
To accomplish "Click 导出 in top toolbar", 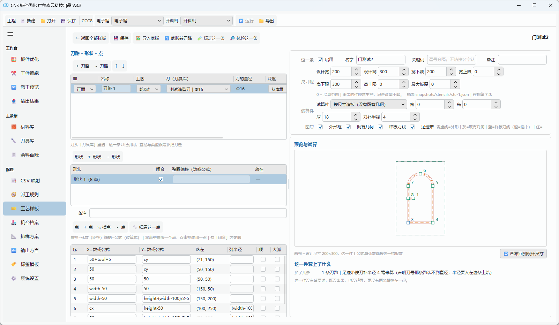I will click(267, 21).
